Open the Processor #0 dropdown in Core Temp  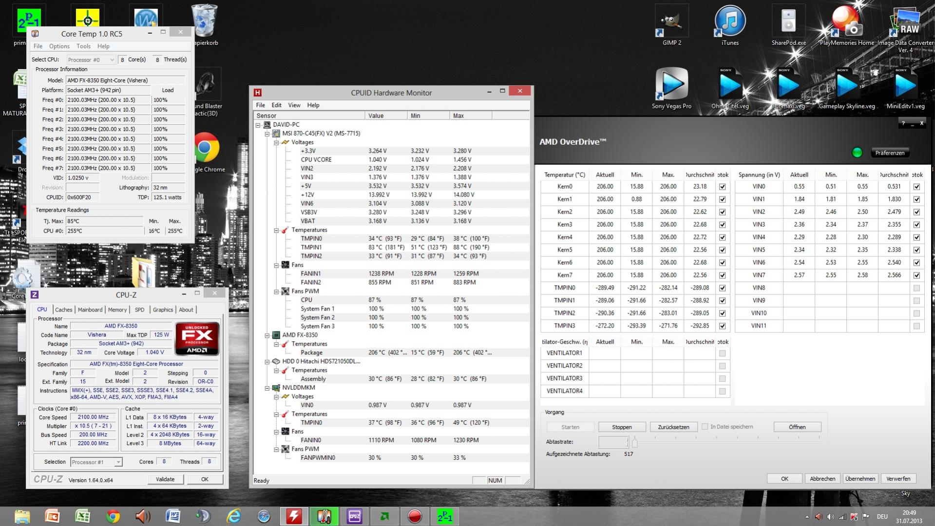tap(91, 59)
